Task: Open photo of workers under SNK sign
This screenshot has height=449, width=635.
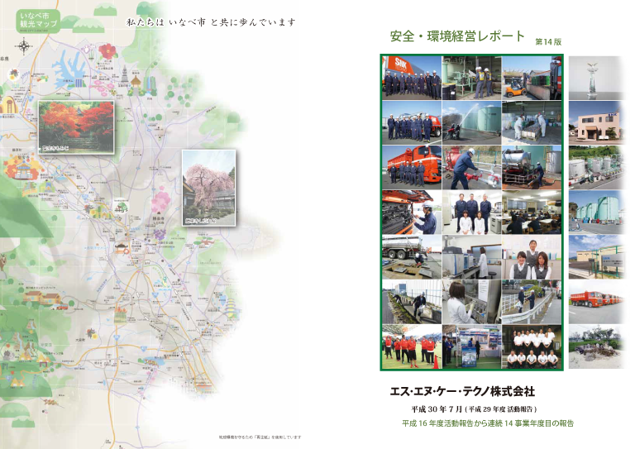Action: 412,78
